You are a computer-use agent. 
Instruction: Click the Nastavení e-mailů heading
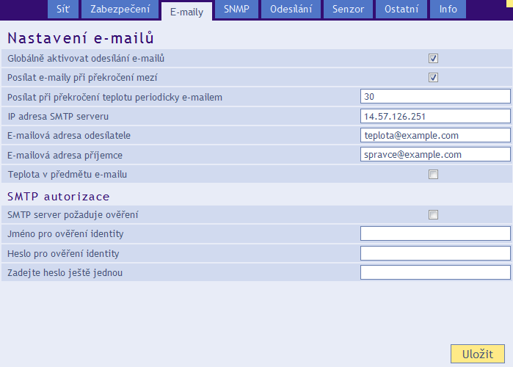pyautogui.click(x=81, y=38)
